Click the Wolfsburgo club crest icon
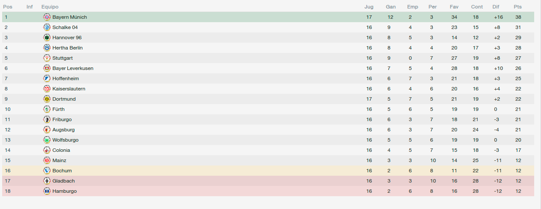Image resolution: width=541 pixels, height=209 pixels. (47, 140)
